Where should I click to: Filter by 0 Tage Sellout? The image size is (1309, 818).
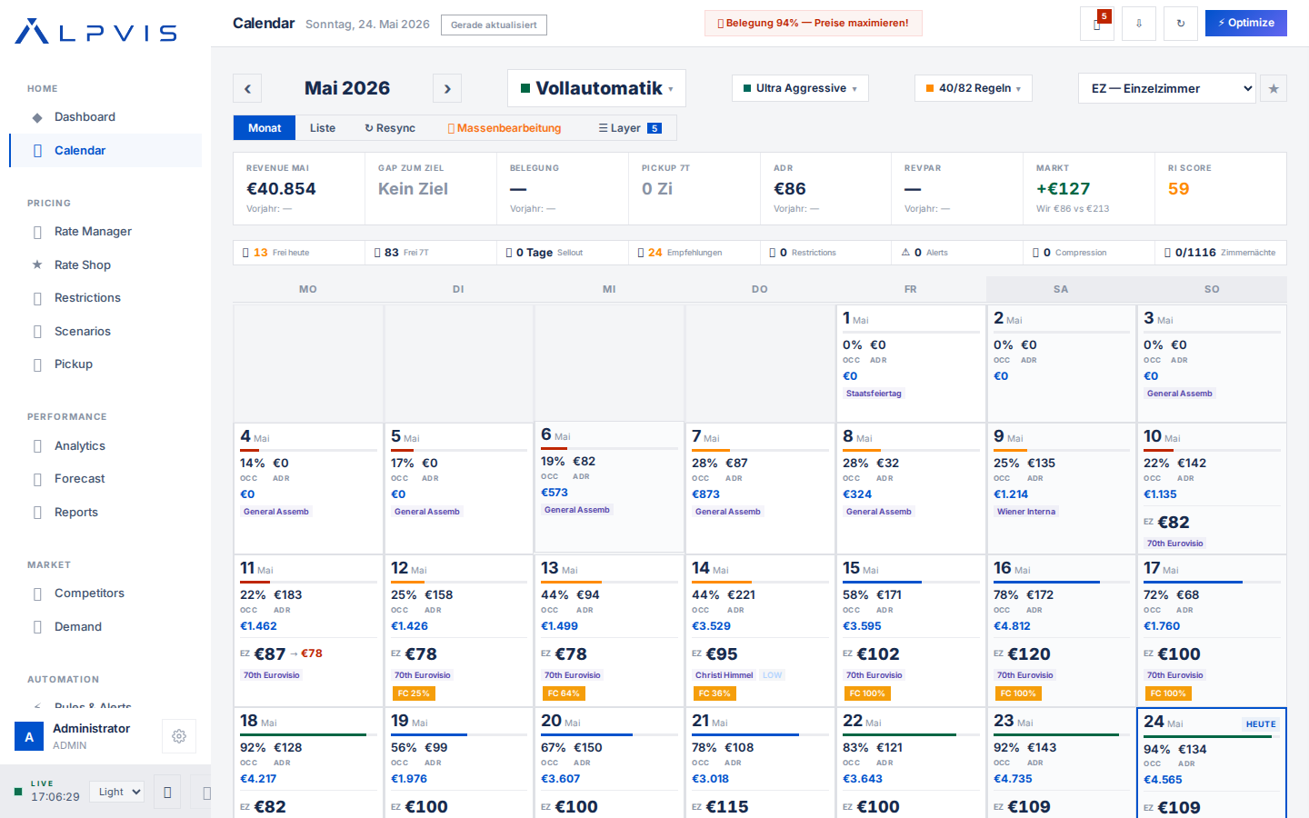tap(563, 253)
